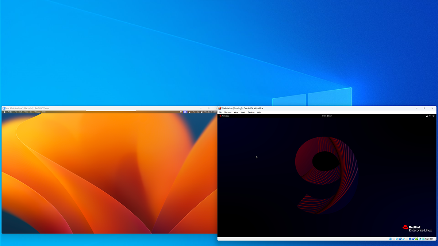
Task: Open View menu in VirtualBox window
Action: coord(236,112)
